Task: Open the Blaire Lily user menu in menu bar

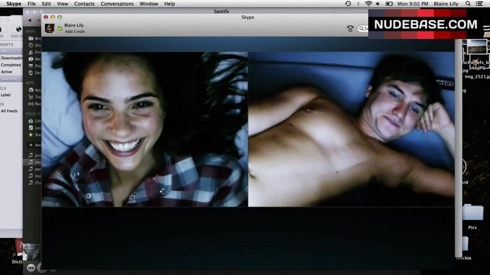Action: click(x=446, y=4)
